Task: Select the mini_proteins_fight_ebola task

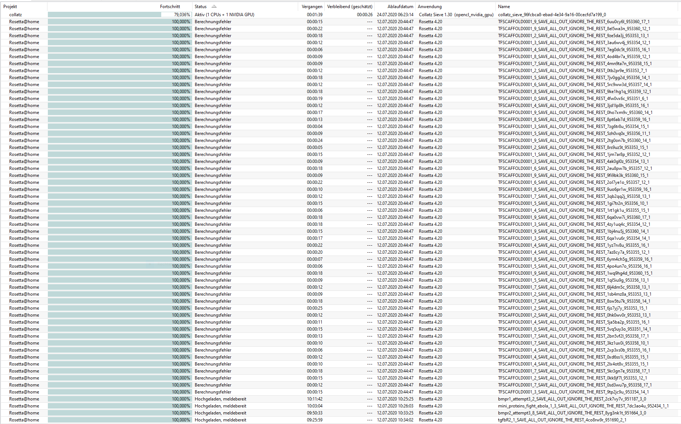Action: (583, 406)
